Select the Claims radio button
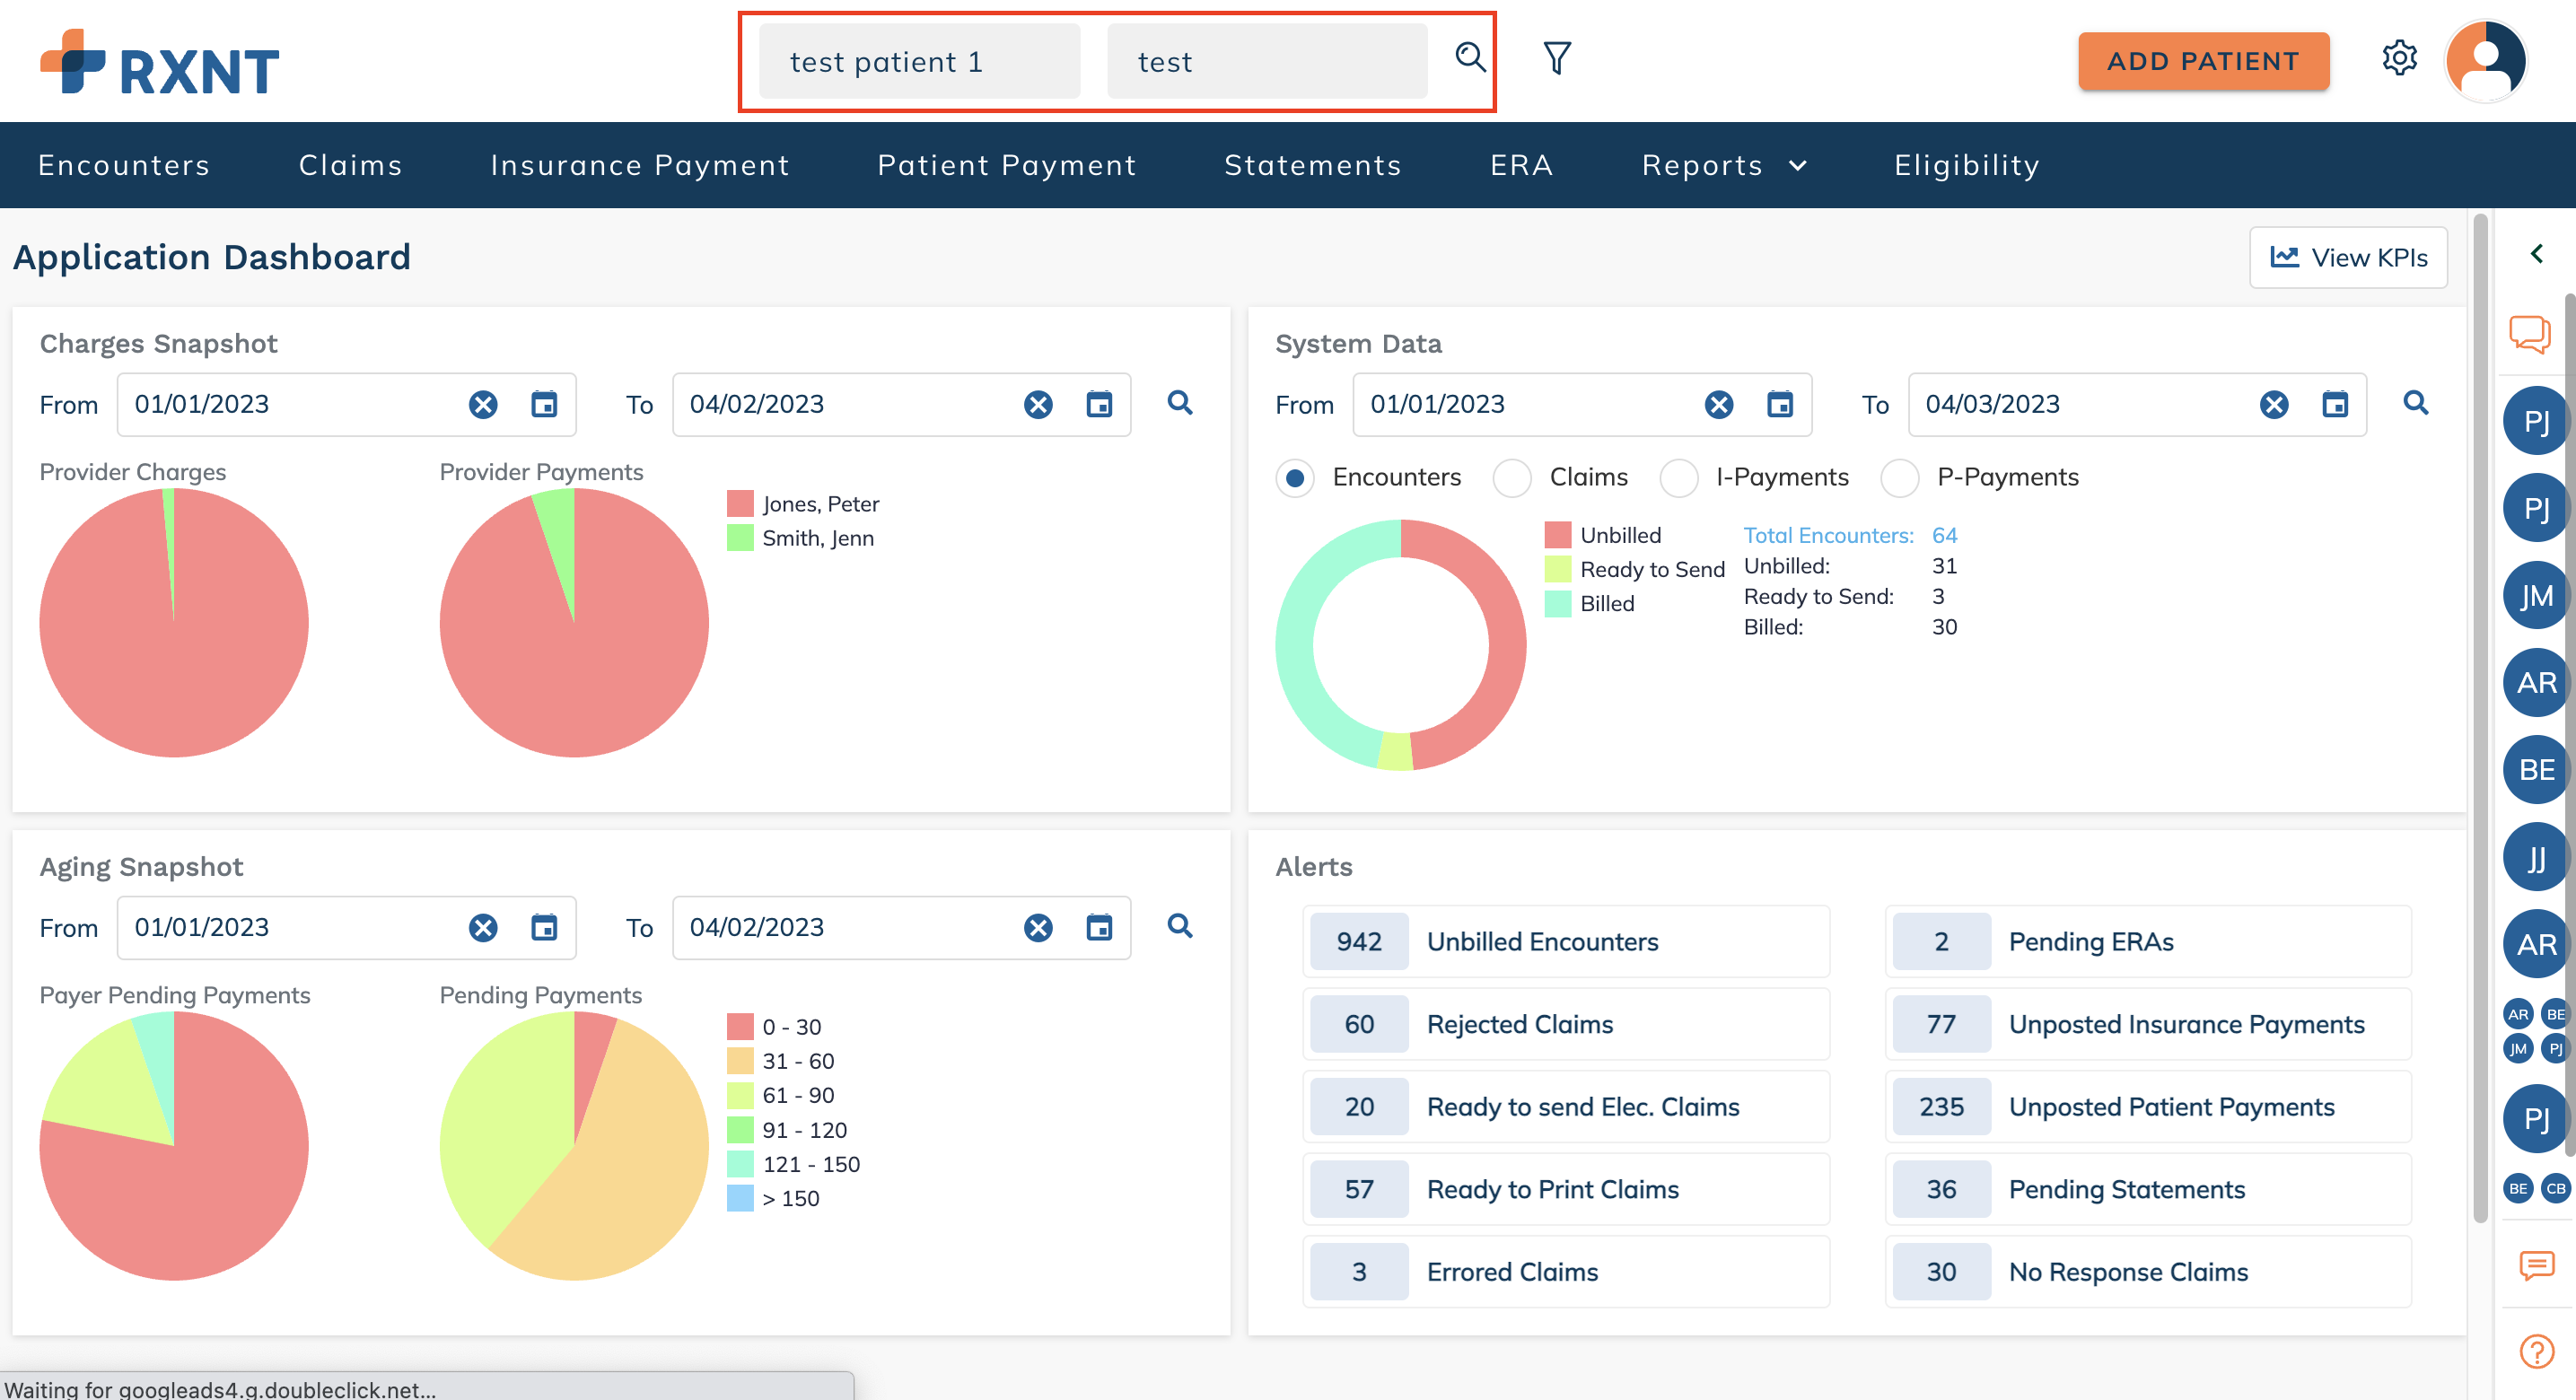 coord(1512,478)
